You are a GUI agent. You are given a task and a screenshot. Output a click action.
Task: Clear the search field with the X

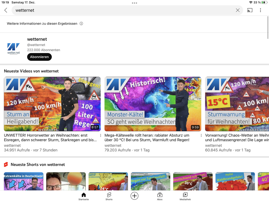point(237,10)
